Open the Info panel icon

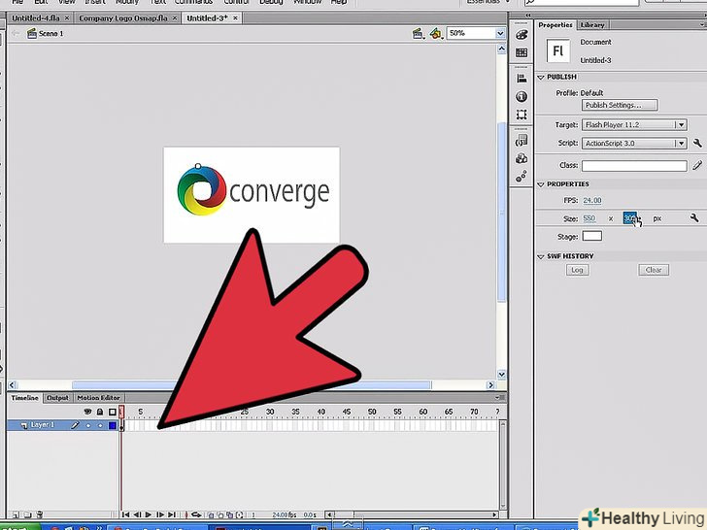coord(522,97)
